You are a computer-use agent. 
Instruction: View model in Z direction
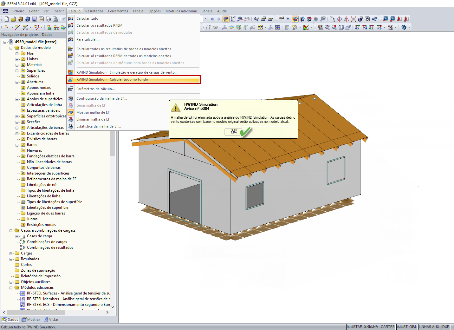(x=372, y=27)
